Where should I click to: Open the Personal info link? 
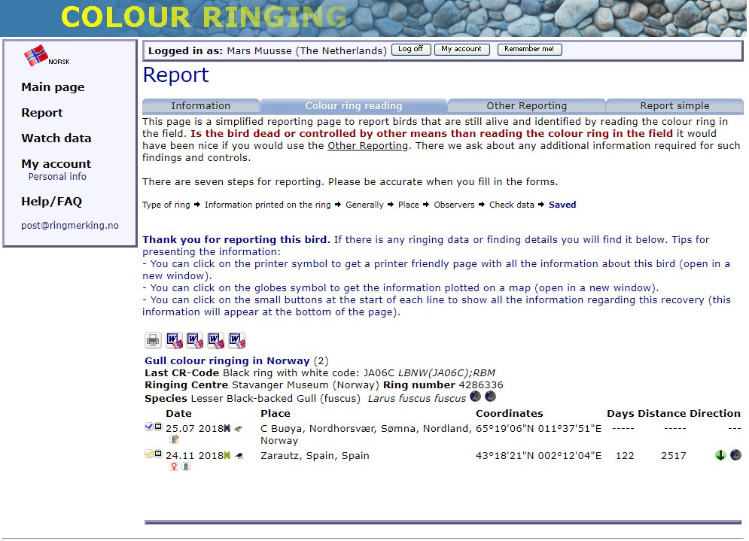click(x=57, y=177)
